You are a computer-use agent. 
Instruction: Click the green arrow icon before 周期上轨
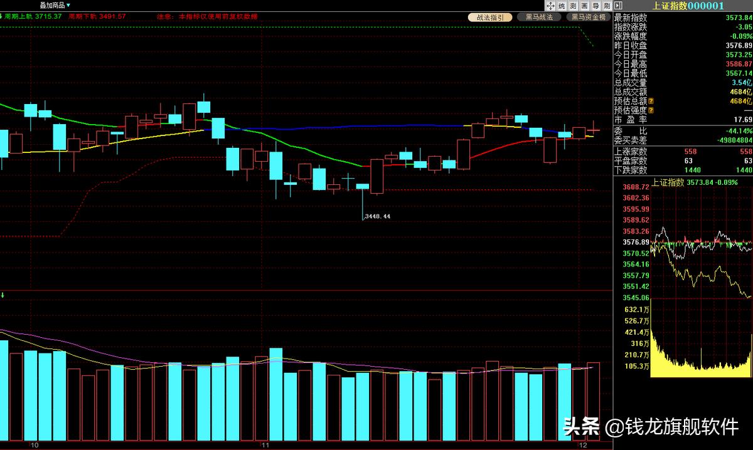2,16
